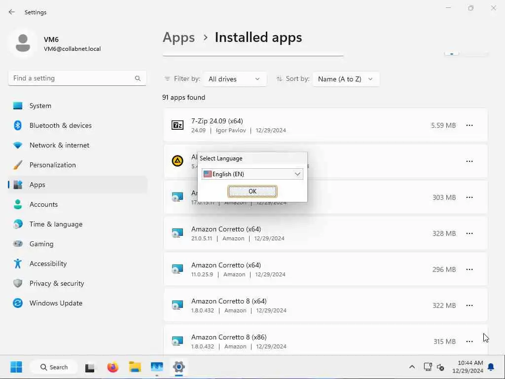The image size is (505, 379).
Task: Click the Network wifi icon in sidebar
Action: [x=18, y=146]
